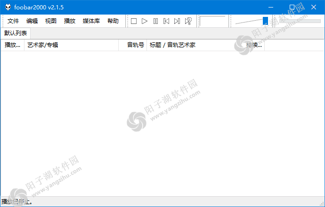
Task: Skip to next track button
Action: point(177,21)
